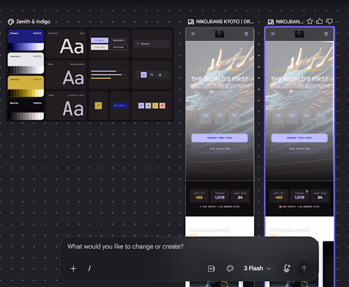The image size is (349, 287).
Task: Click the slash command icon in prompt bar
Action: pos(89,269)
